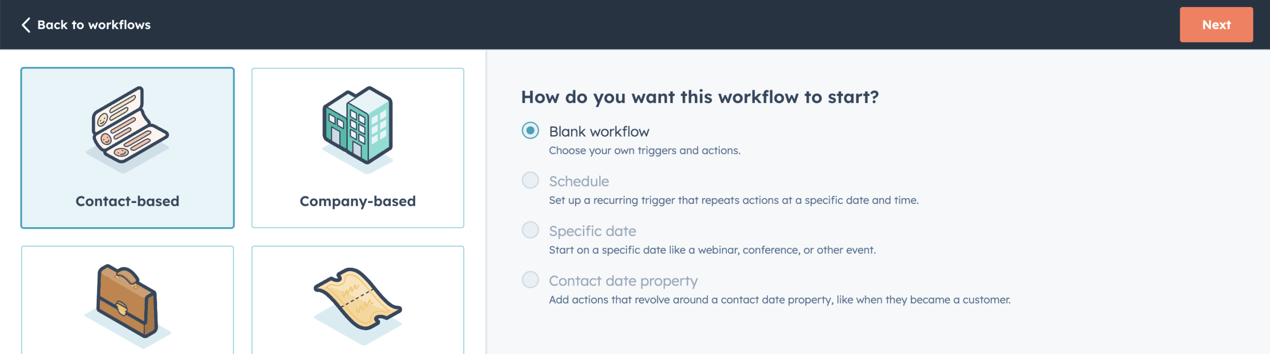The width and height of the screenshot is (1270, 354).
Task: Click the Contact-based label text
Action: coord(127,201)
